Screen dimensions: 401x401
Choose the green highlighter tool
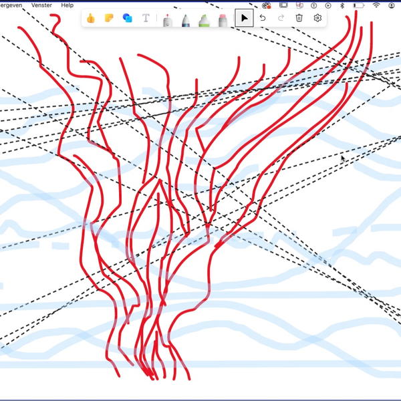[x=205, y=19]
